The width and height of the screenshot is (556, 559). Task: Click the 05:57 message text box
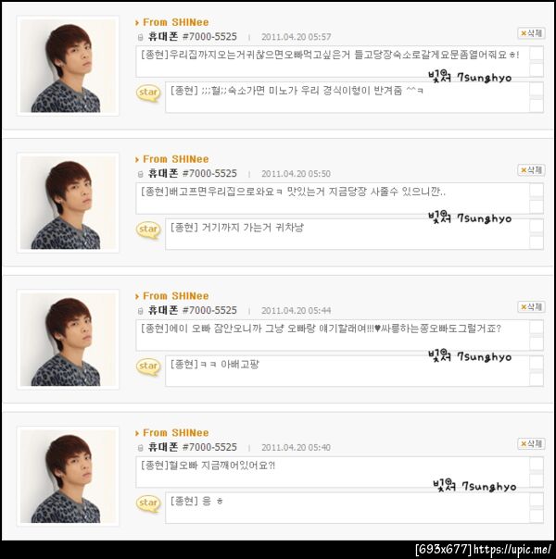[333, 61]
